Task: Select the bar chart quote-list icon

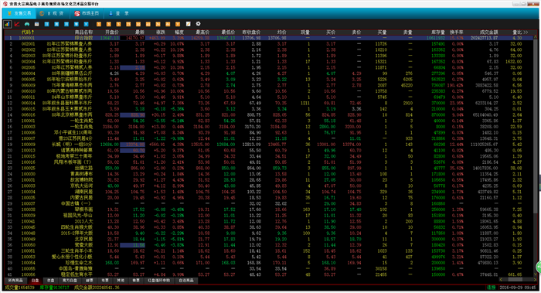Action: 7,24
